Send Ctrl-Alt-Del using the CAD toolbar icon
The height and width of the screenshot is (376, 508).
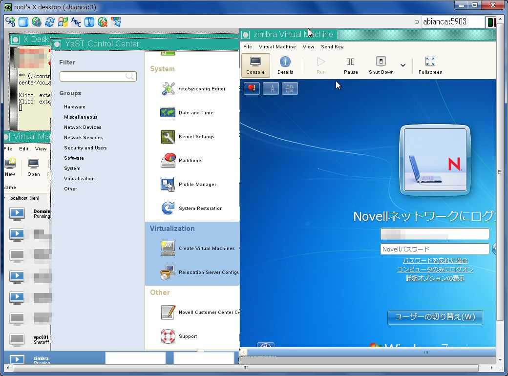click(10, 21)
